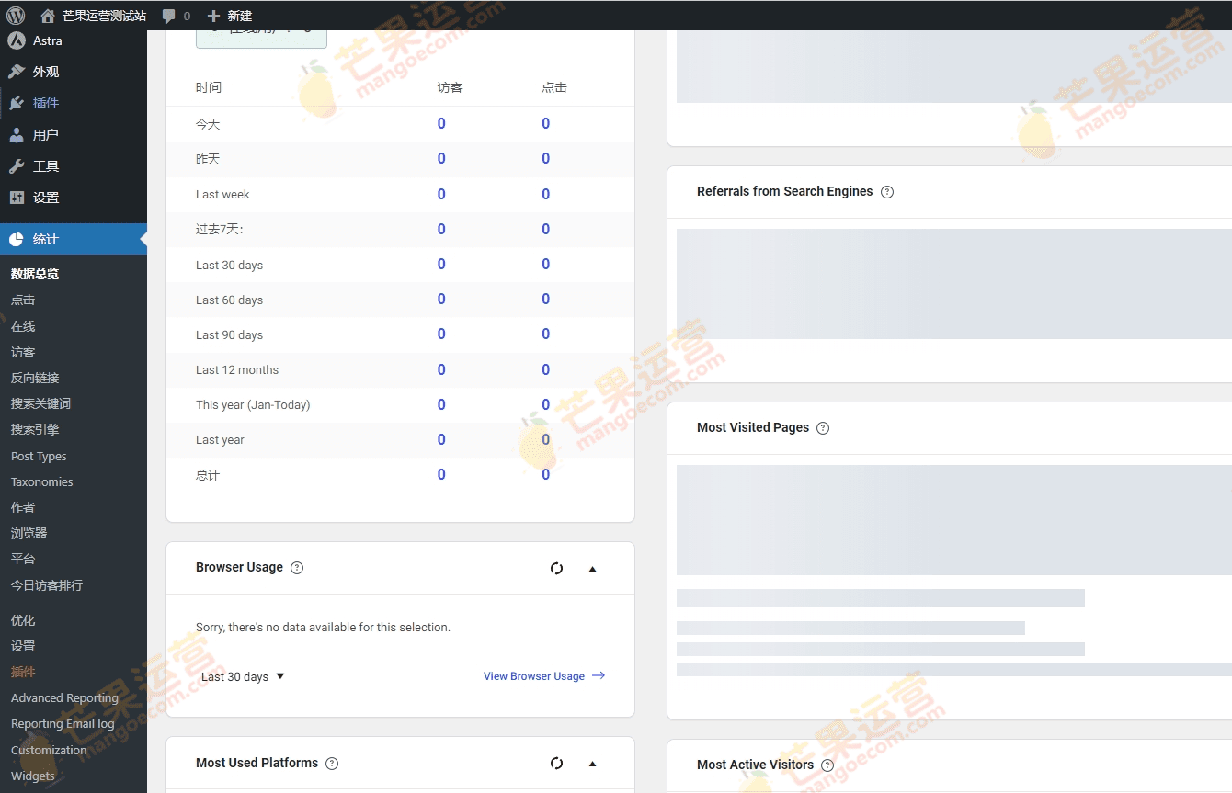Go to Post Types submenu item
1232x793 pixels.
tap(39, 456)
